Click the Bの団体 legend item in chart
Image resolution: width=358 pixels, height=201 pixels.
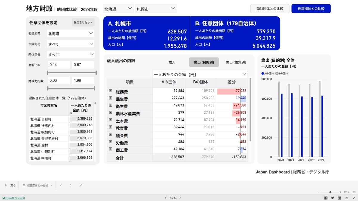point(282,73)
